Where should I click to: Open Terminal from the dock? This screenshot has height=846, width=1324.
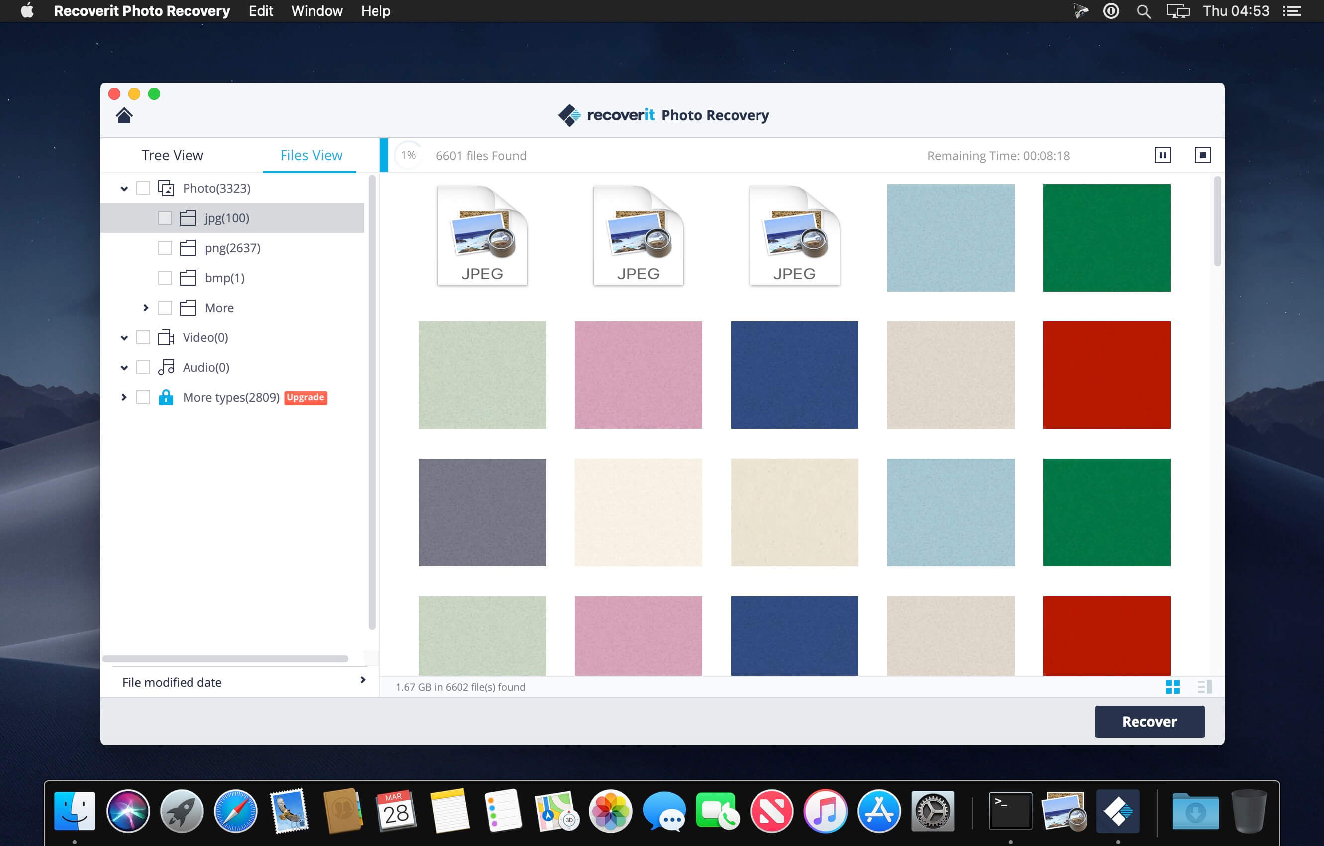click(x=1010, y=811)
